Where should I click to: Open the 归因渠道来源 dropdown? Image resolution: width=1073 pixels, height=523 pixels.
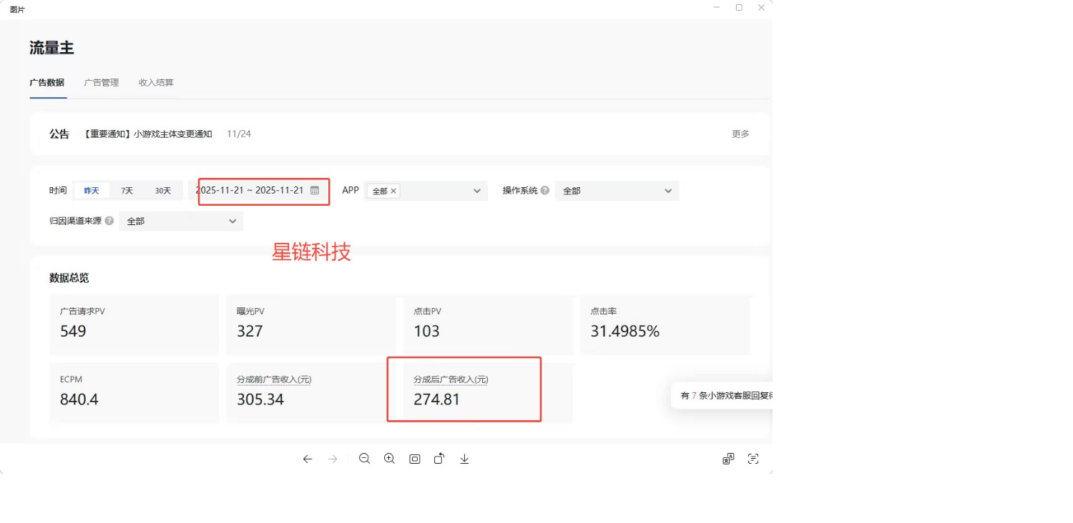[x=232, y=221]
